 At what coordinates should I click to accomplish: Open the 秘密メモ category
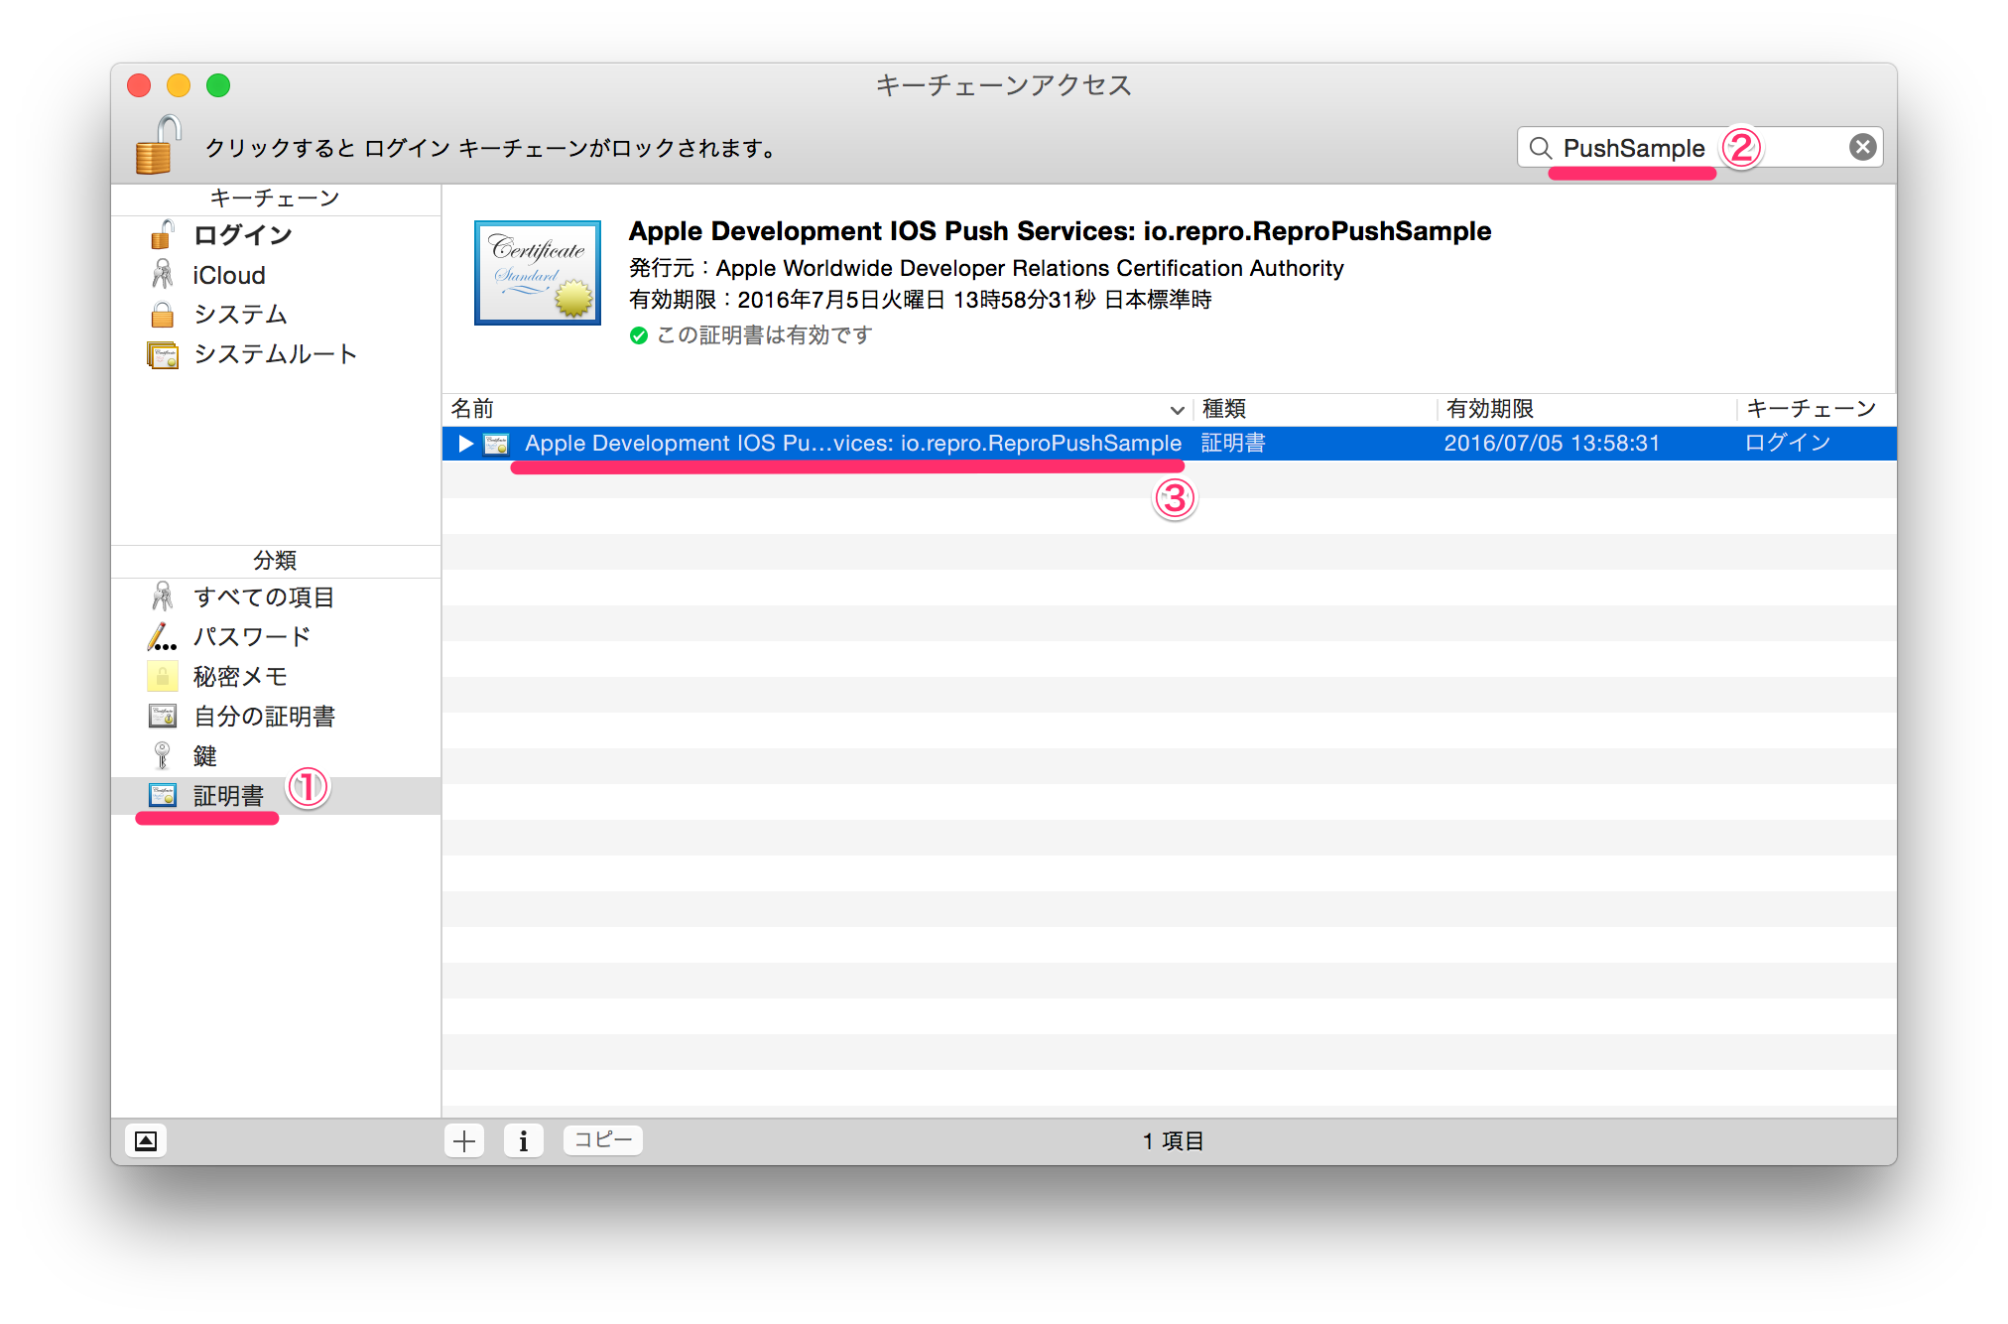pyautogui.click(x=275, y=676)
